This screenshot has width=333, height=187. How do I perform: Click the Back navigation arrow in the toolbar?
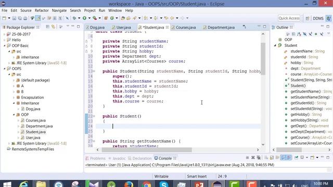[172, 18]
